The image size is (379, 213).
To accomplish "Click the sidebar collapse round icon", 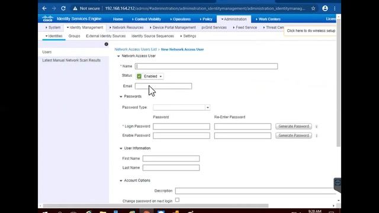I will pyautogui.click(x=107, y=44).
